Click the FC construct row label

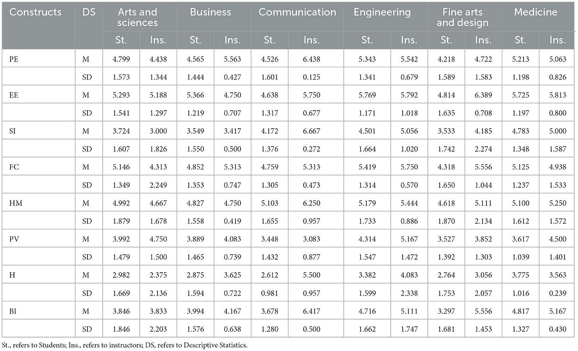tap(14, 167)
